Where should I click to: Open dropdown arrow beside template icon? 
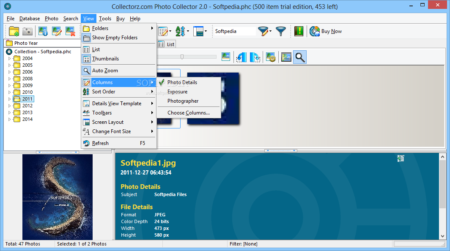pyautogui.click(x=206, y=31)
